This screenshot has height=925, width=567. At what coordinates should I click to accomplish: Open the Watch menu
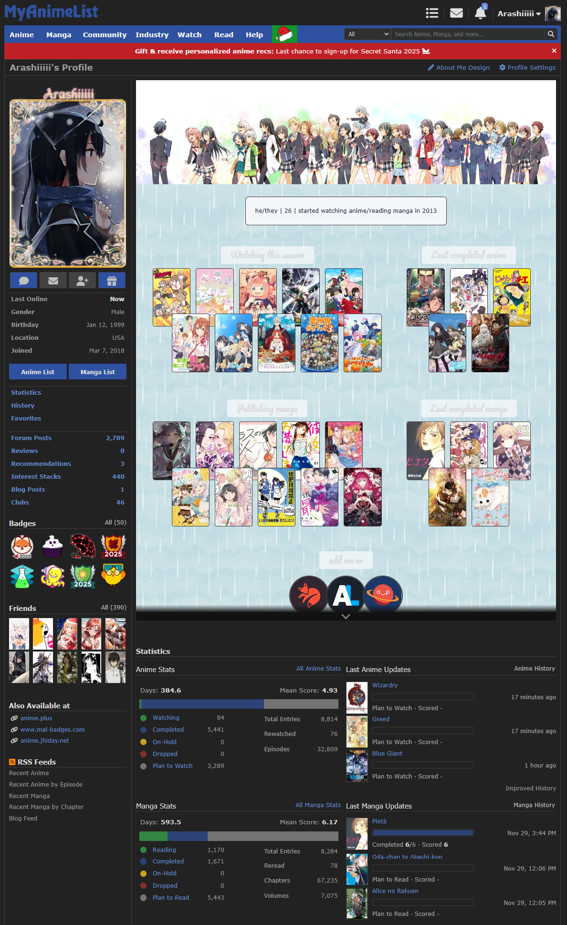pyautogui.click(x=189, y=34)
